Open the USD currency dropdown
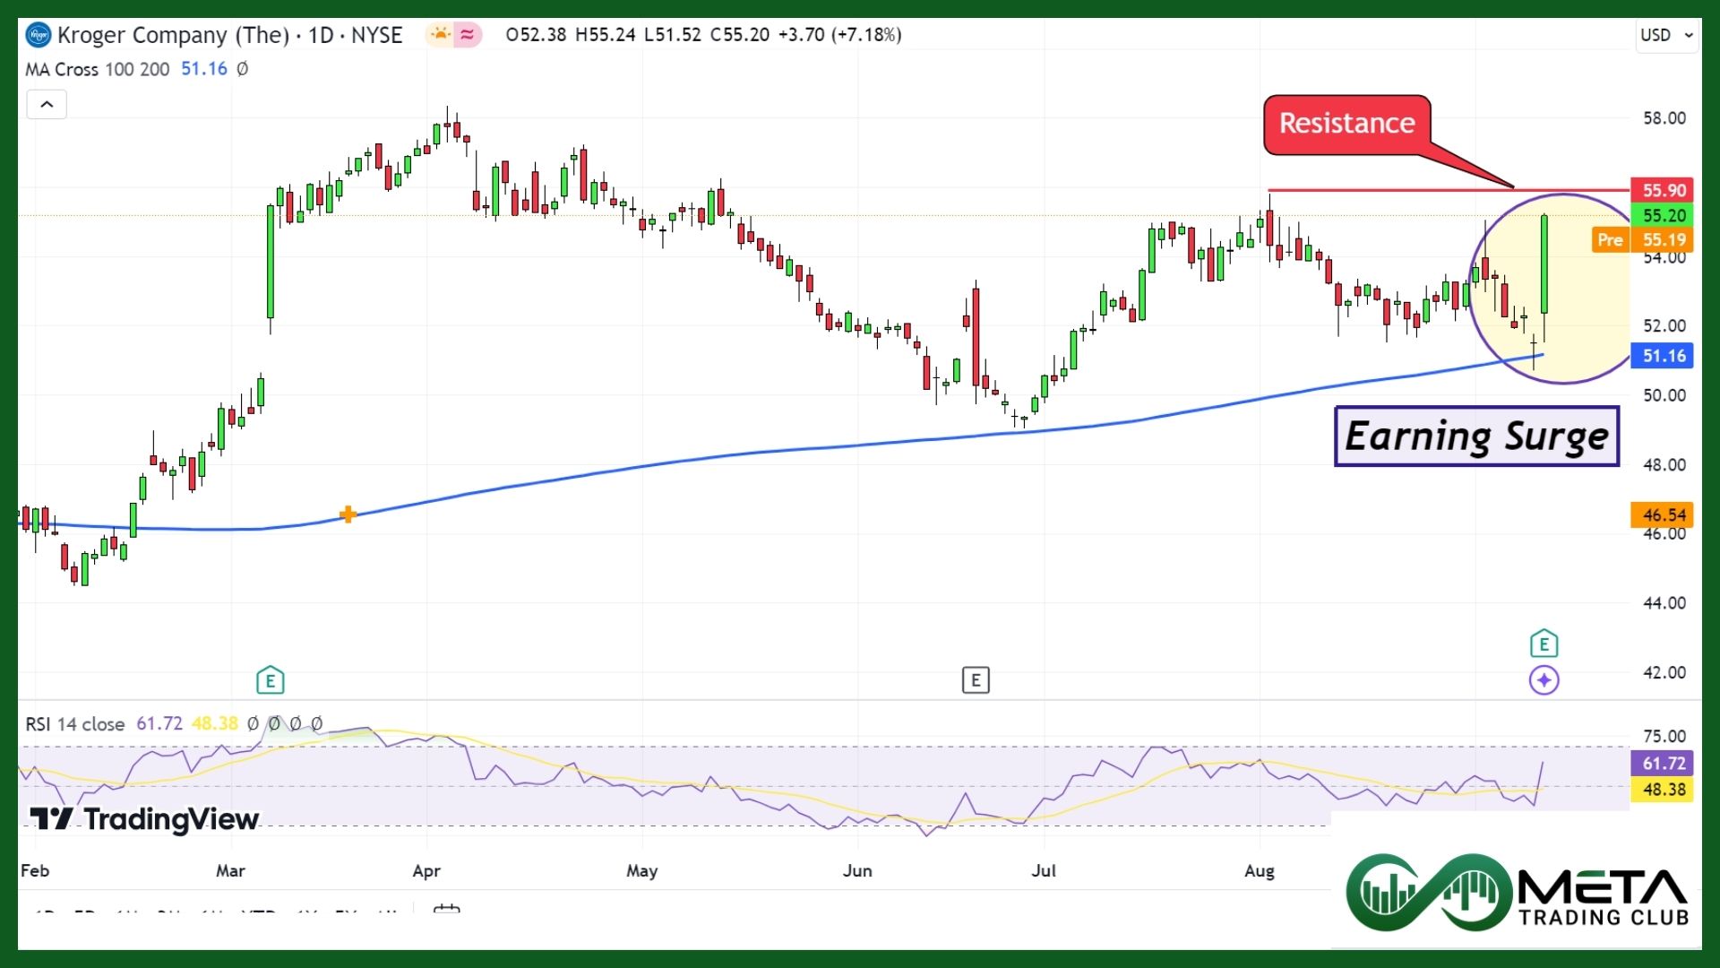 click(1667, 35)
